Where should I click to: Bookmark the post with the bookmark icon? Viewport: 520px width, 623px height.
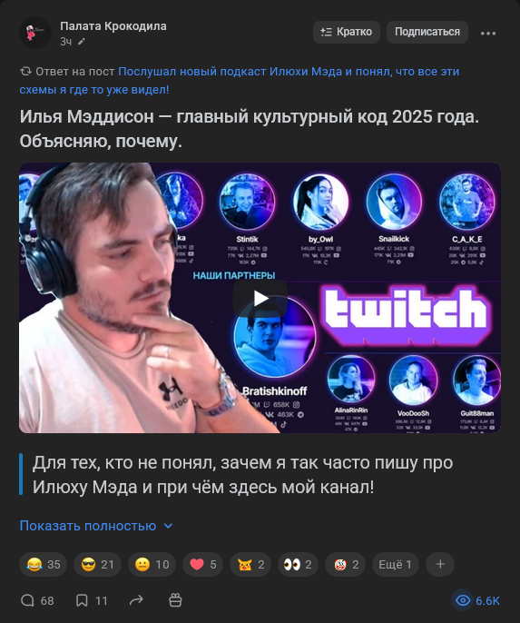pos(92,600)
